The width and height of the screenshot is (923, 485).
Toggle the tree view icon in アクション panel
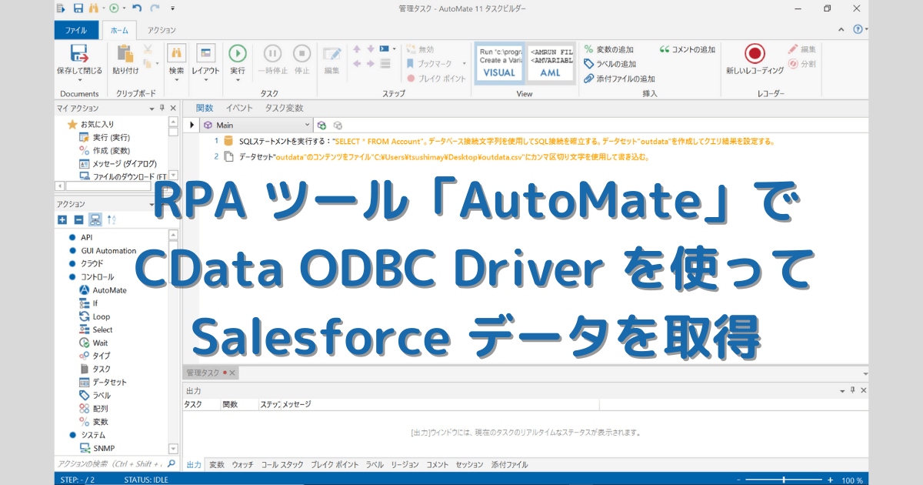click(x=95, y=219)
